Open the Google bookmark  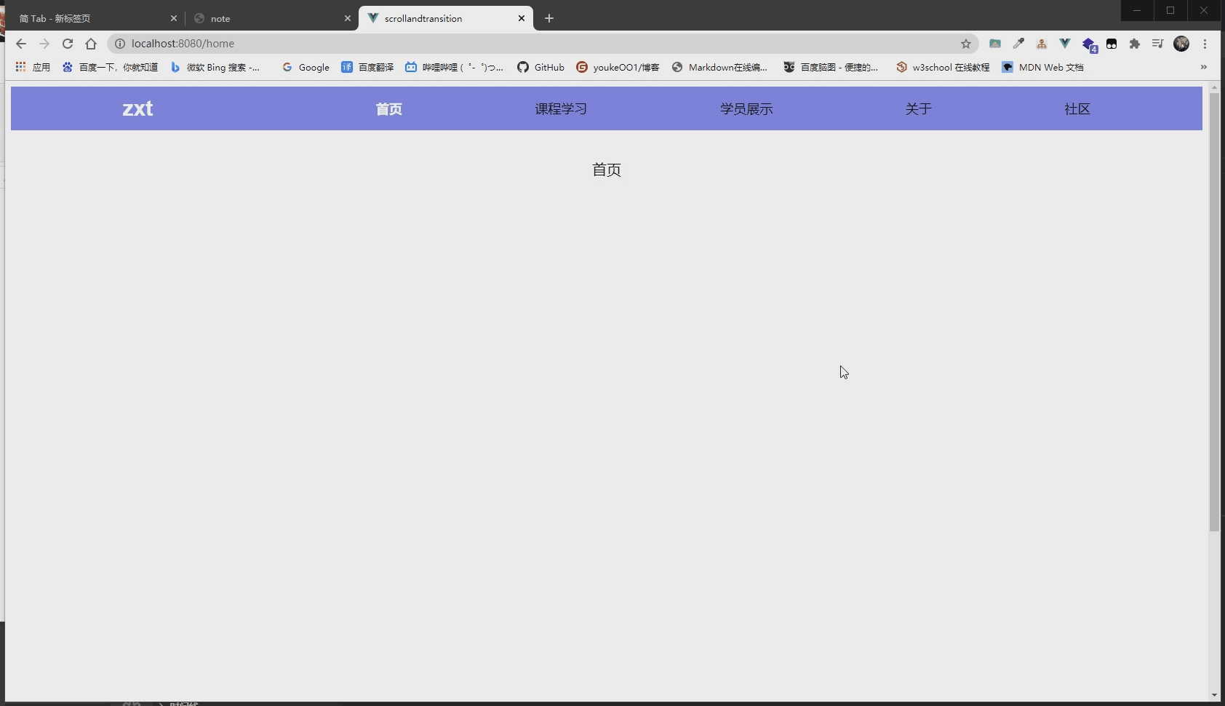[306, 67]
